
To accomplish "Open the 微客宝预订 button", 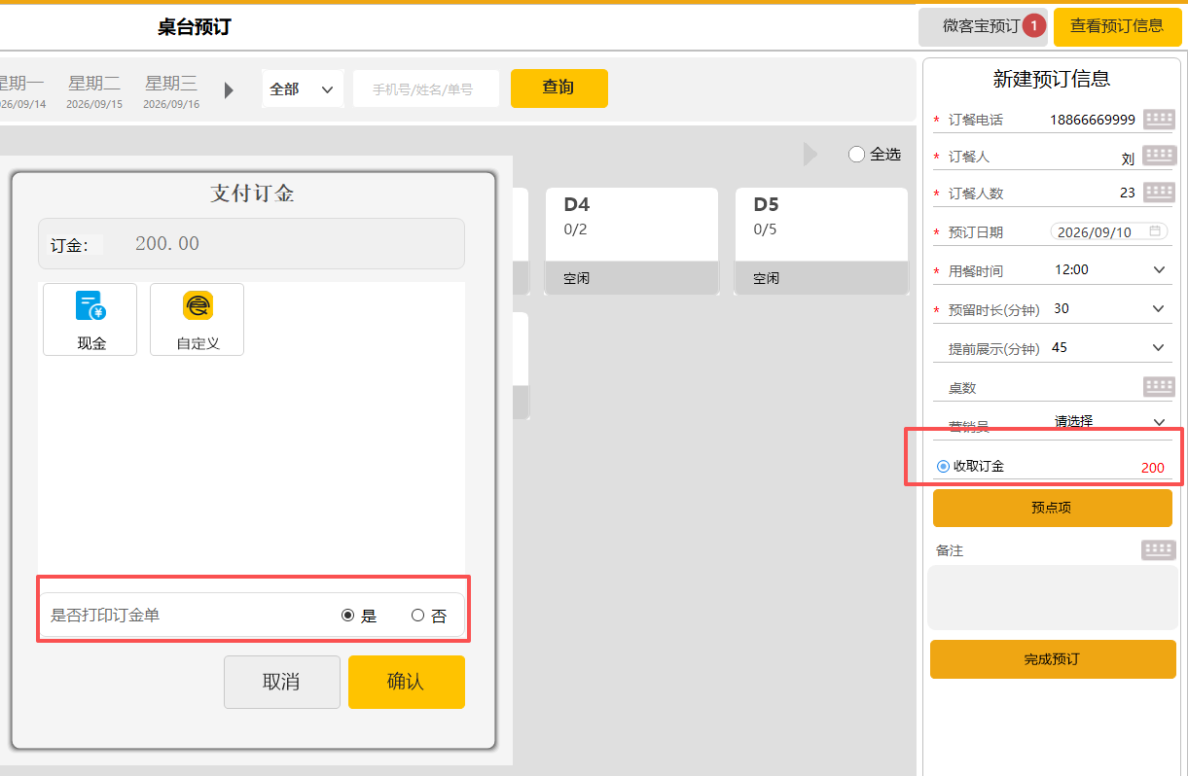I will coord(983,26).
